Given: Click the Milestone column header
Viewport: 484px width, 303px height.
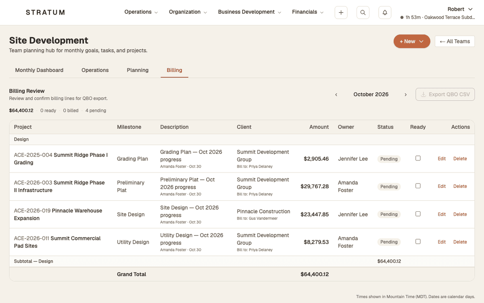Looking at the screenshot, I should 129,127.
